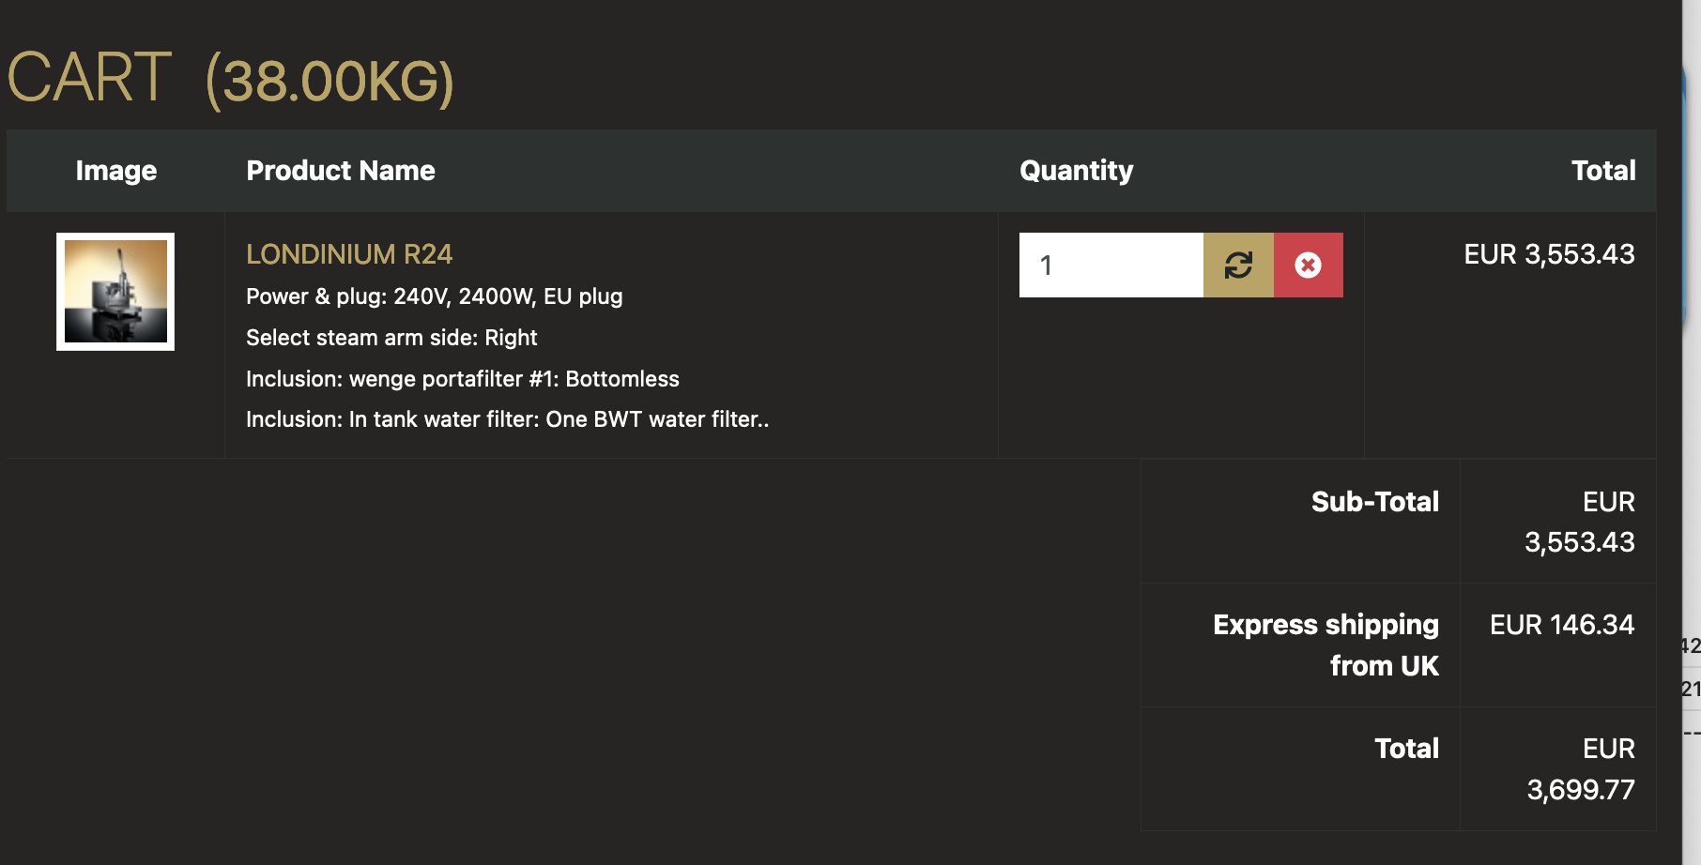
Task: Open the LONDINIUM R24 product link
Action: [x=349, y=254]
